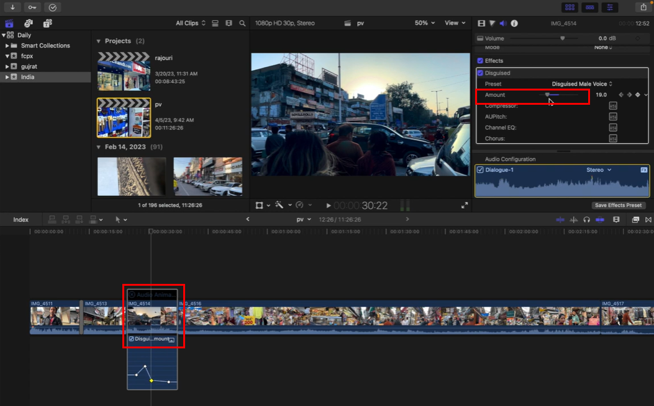Toggle snapping icon in timeline toolbar
Viewport: 654px width, 406px height.
(x=600, y=219)
